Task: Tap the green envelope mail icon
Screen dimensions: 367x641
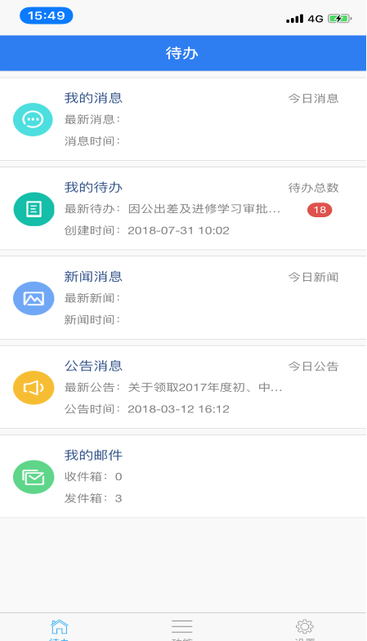Action: [x=34, y=477]
